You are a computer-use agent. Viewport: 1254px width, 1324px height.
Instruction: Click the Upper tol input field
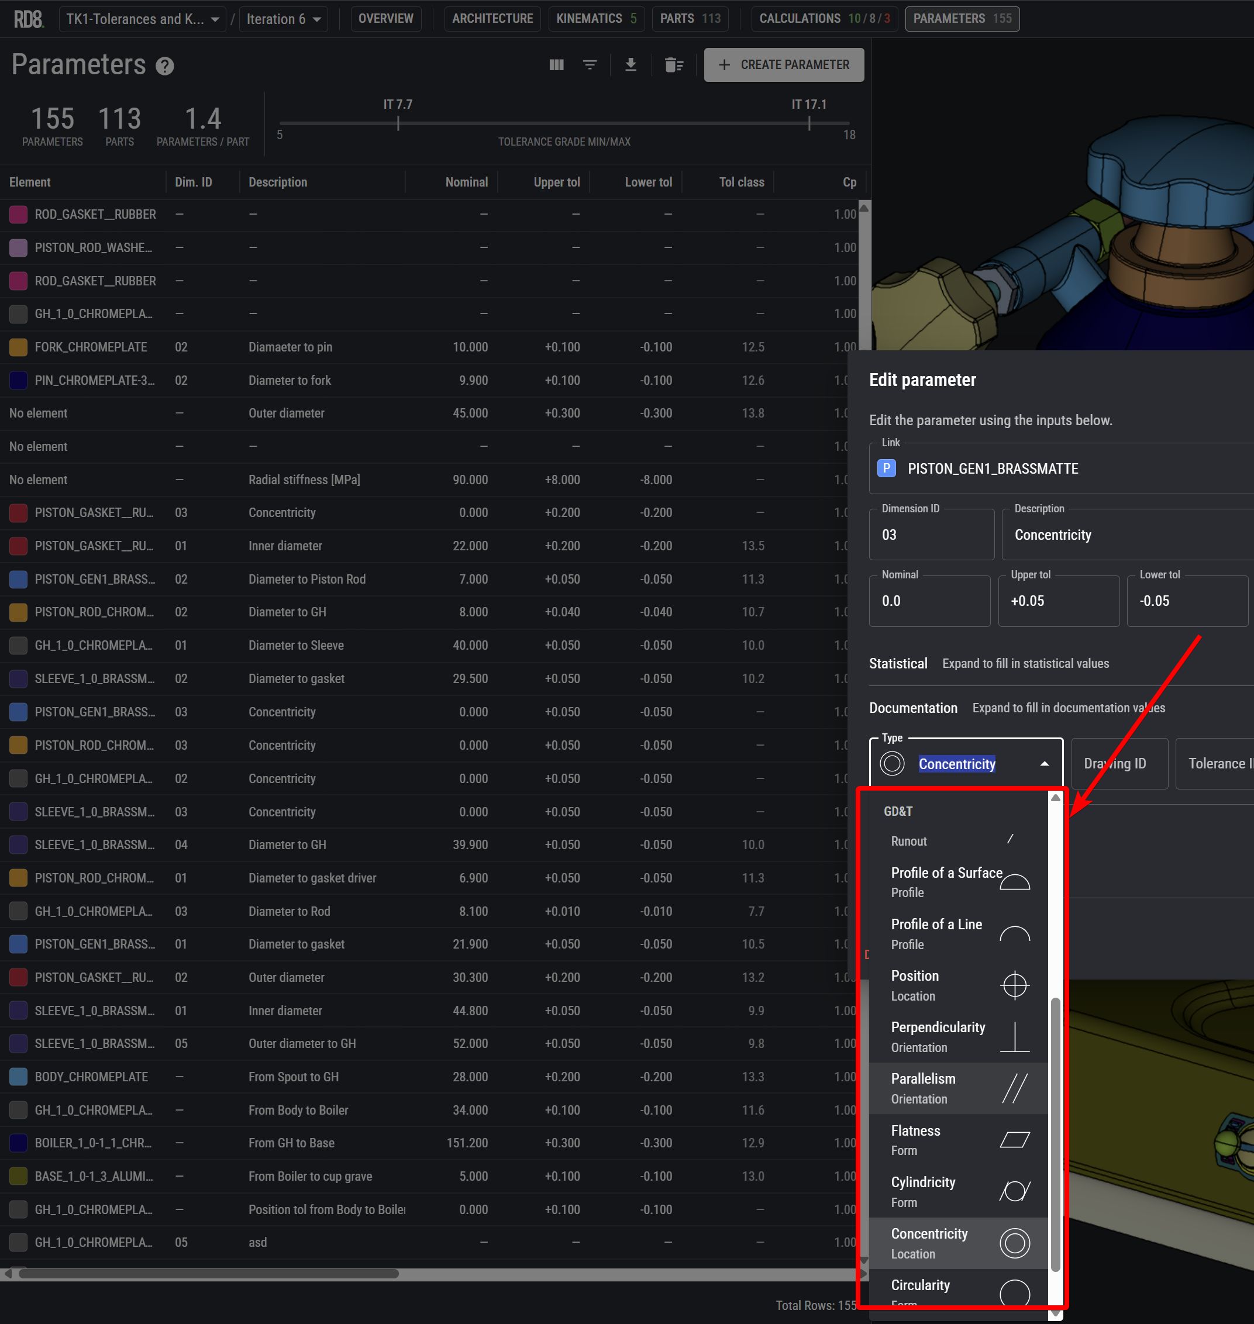click(1058, 601)
